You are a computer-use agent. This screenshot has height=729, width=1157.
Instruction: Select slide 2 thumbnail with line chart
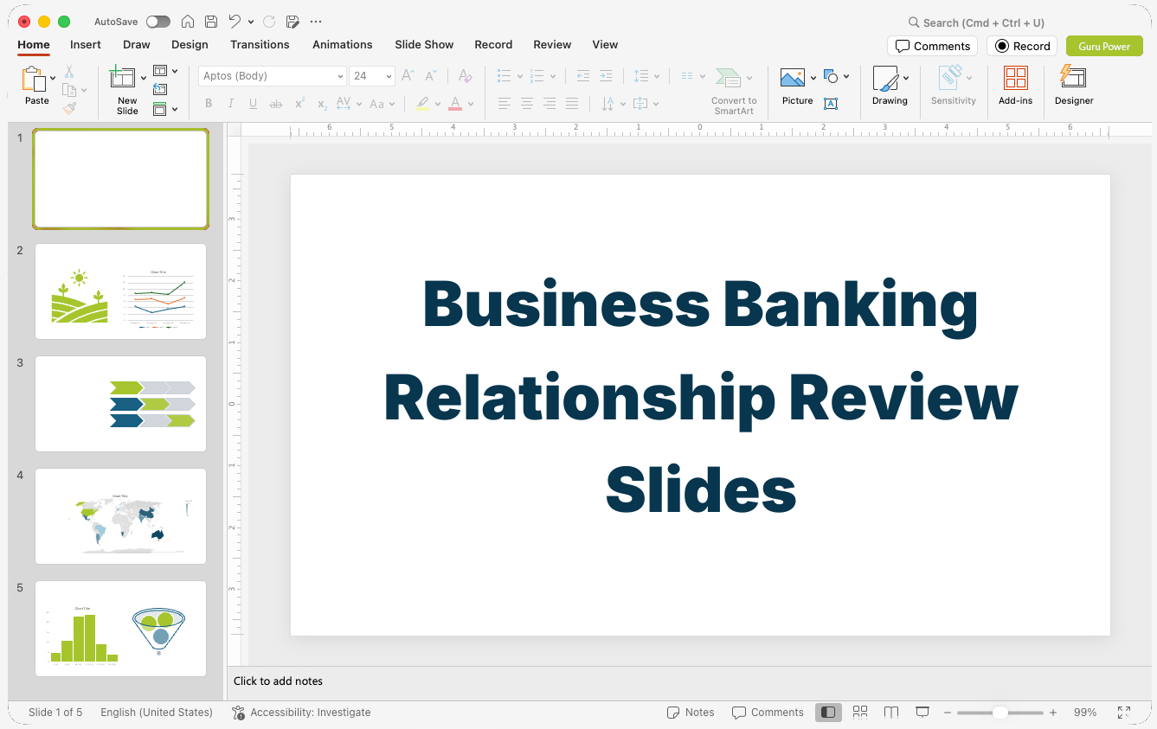[120, 291]
